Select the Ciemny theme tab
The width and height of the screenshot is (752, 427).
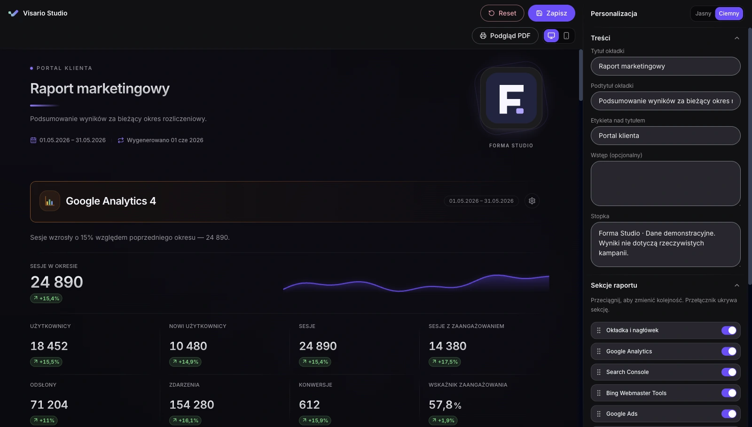pos(729,14)
